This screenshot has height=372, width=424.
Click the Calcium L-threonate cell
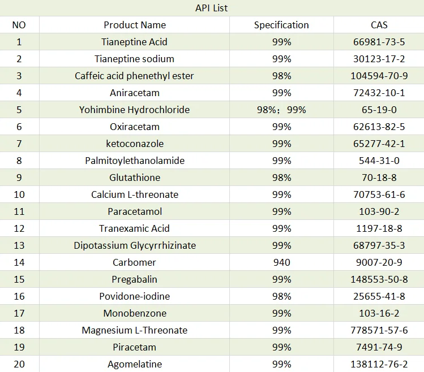(x=135, y=194)
